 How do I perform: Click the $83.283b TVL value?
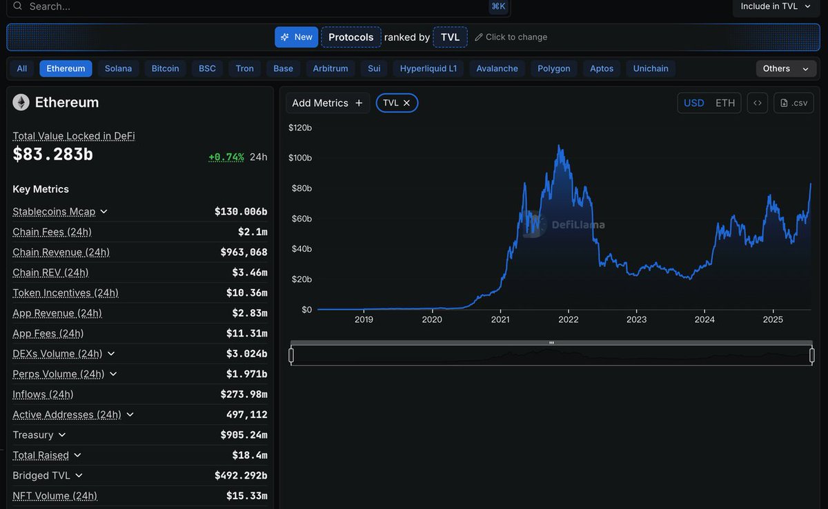point(52,154)
